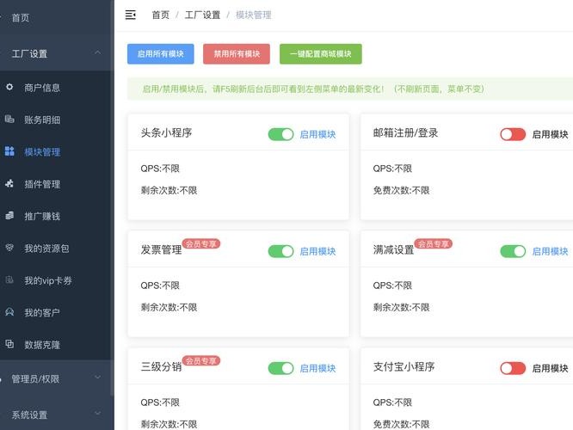Click the sidebar collapse hamburger icon
The width and height of the screenshot is (573, 430).
coord(131,15)
